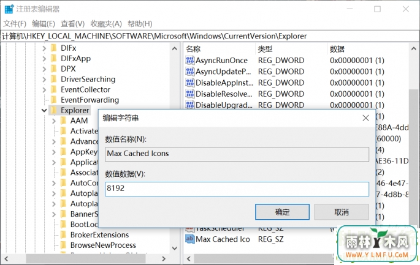Select the BrokerExtensions tree label

tap(99, 235)
